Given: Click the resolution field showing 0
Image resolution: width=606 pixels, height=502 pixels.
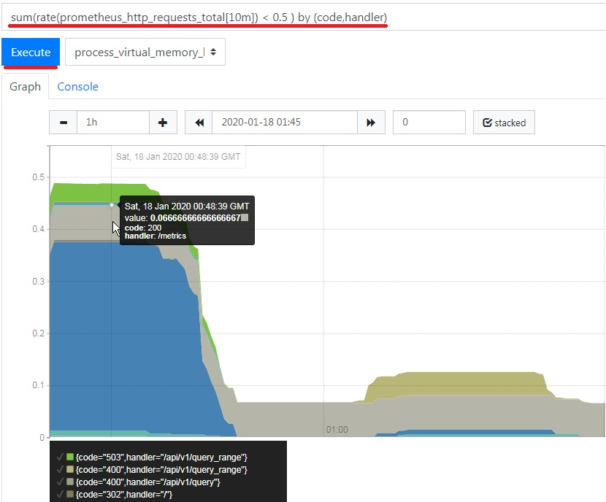Looking at the screenshot, I should [429, 123].
